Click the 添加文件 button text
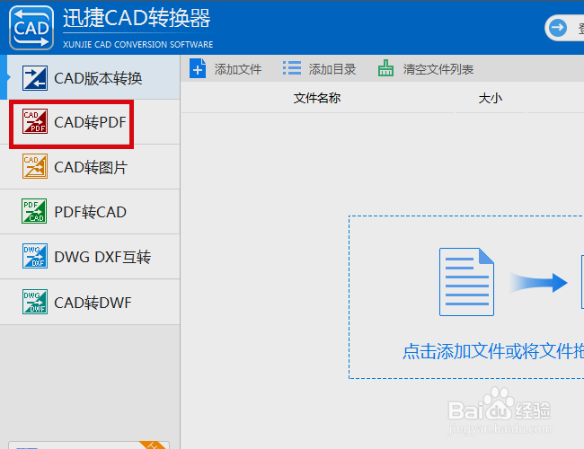584x449 pixels. pos(238,69)
